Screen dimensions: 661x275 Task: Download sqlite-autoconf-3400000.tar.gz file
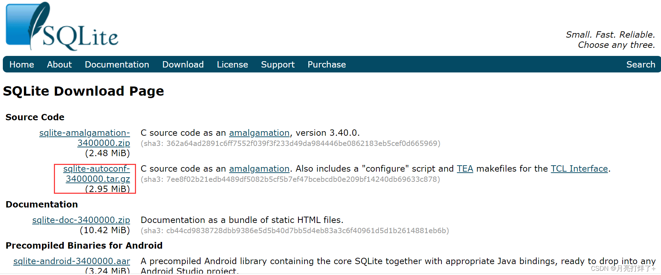(97, 174)
